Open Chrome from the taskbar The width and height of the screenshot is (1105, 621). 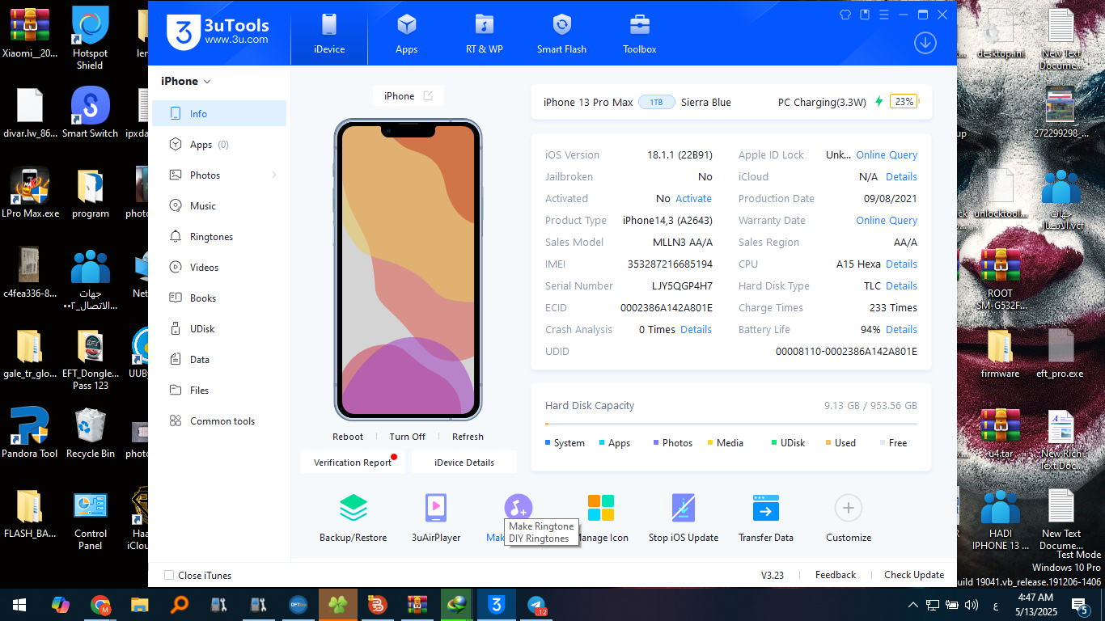tap(100, 605)
